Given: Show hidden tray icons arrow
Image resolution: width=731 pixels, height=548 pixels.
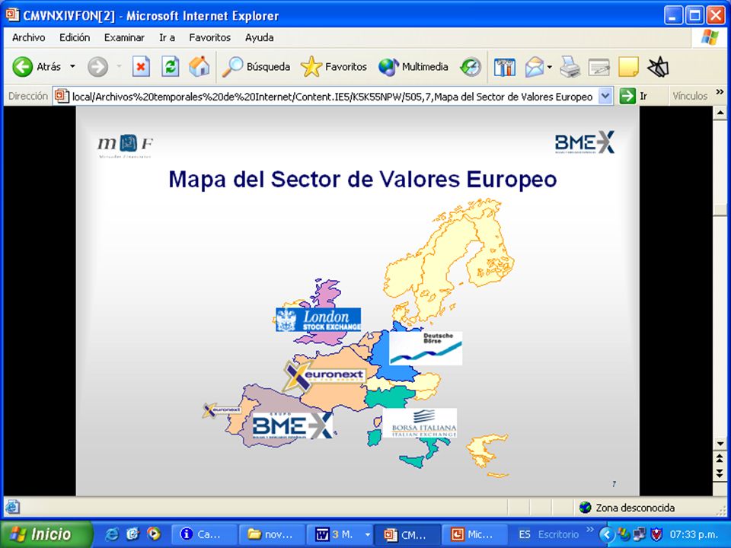Looking at the screenshot, I should pyautogui.click(x=606, y=534).
